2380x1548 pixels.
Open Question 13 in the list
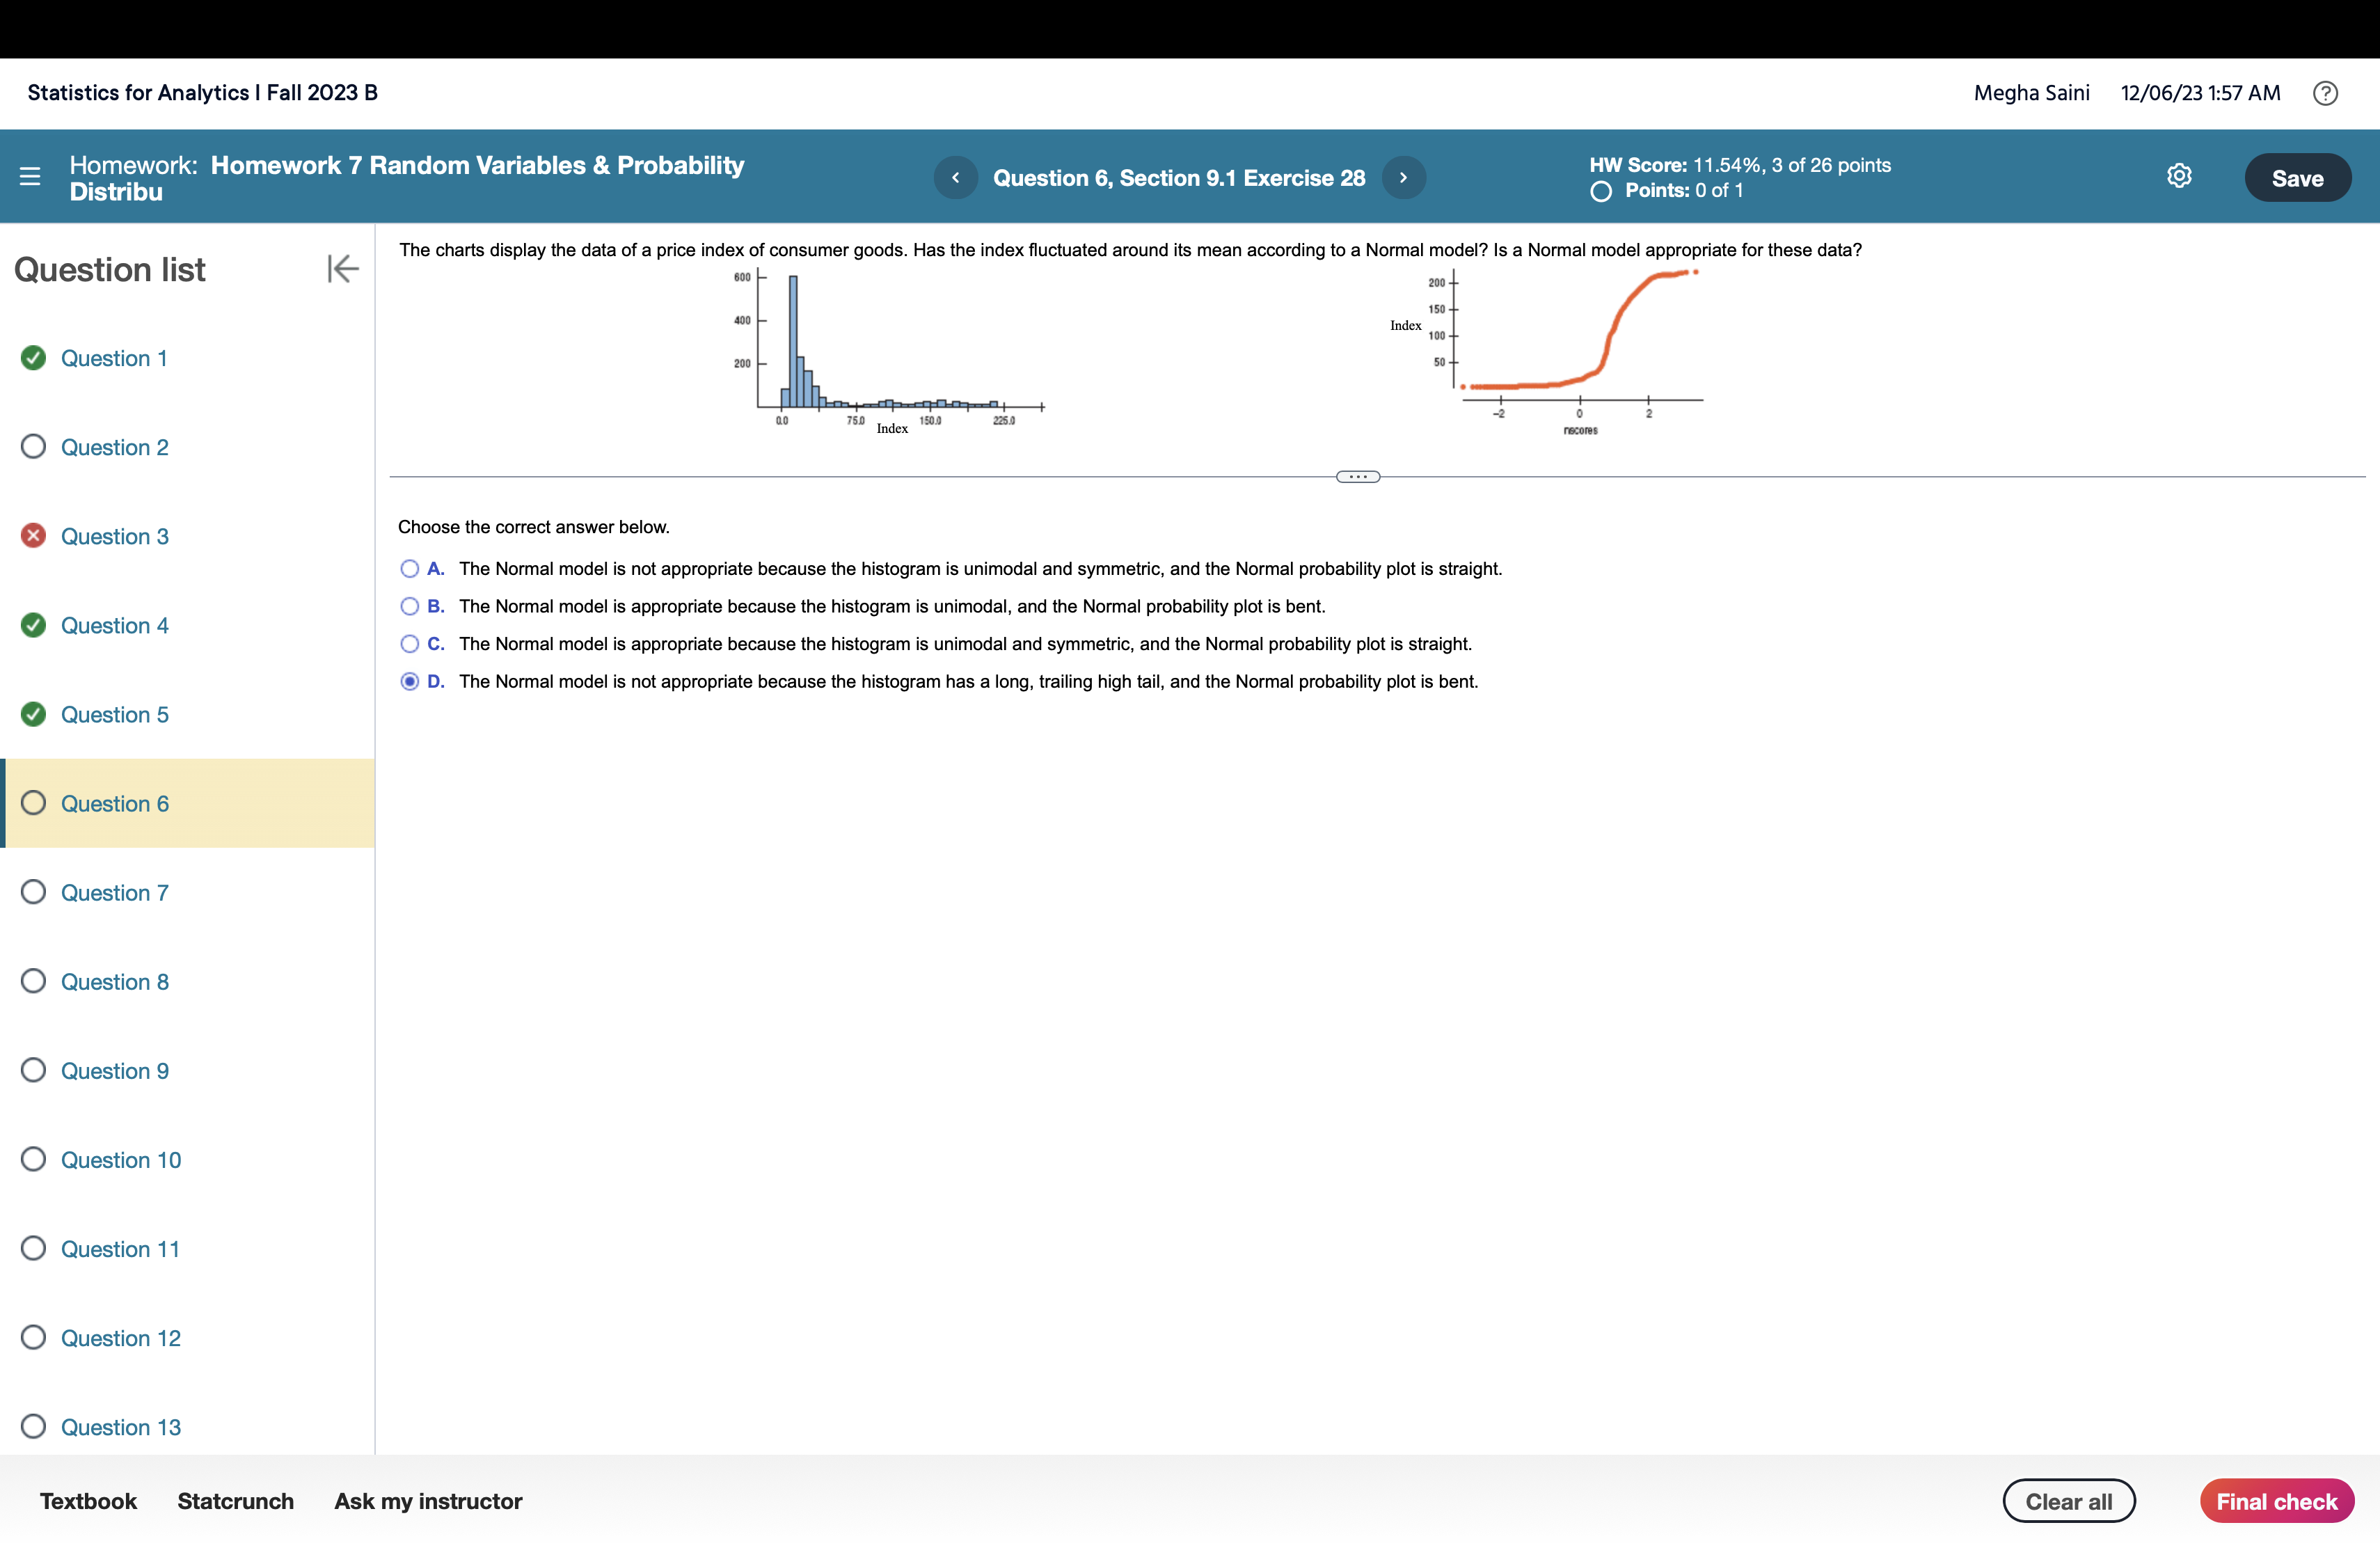121,1427
